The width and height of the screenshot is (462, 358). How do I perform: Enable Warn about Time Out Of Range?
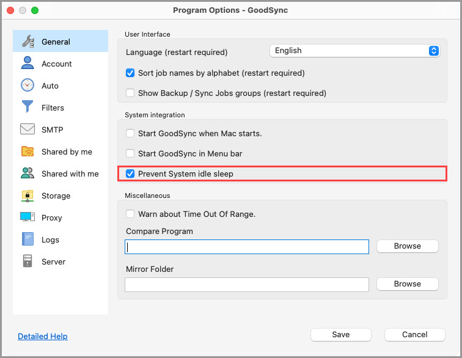tap(130, 214)
